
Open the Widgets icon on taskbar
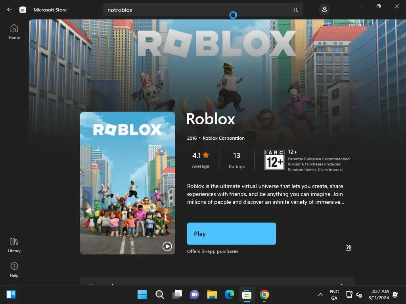[x=11, y=294]
